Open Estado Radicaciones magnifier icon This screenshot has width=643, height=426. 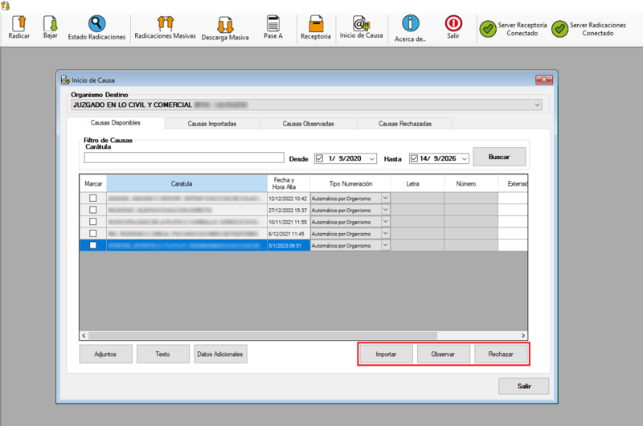(96, 24)
